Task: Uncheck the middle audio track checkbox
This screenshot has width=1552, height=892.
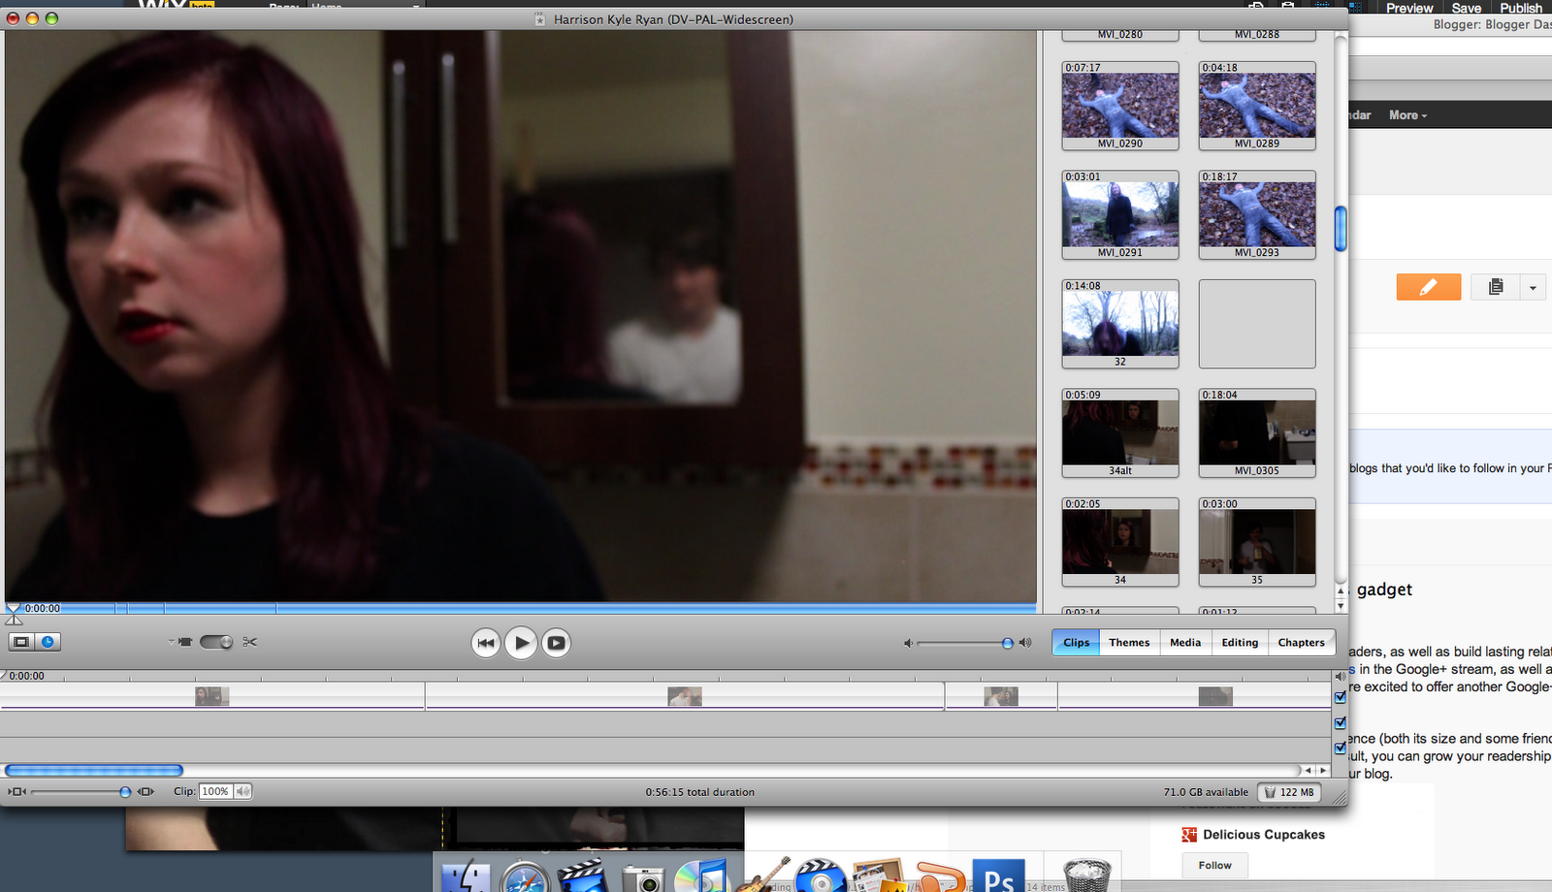Action: click(1340, 722)
